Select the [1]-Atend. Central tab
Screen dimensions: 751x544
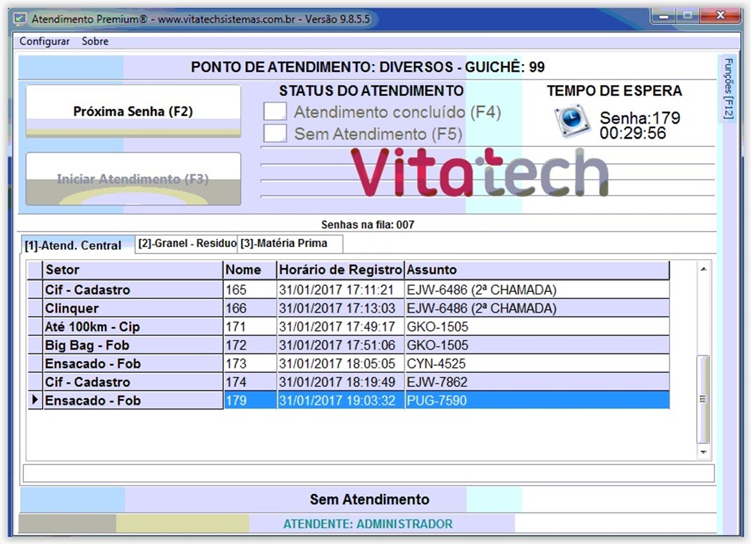click(73, 246)
